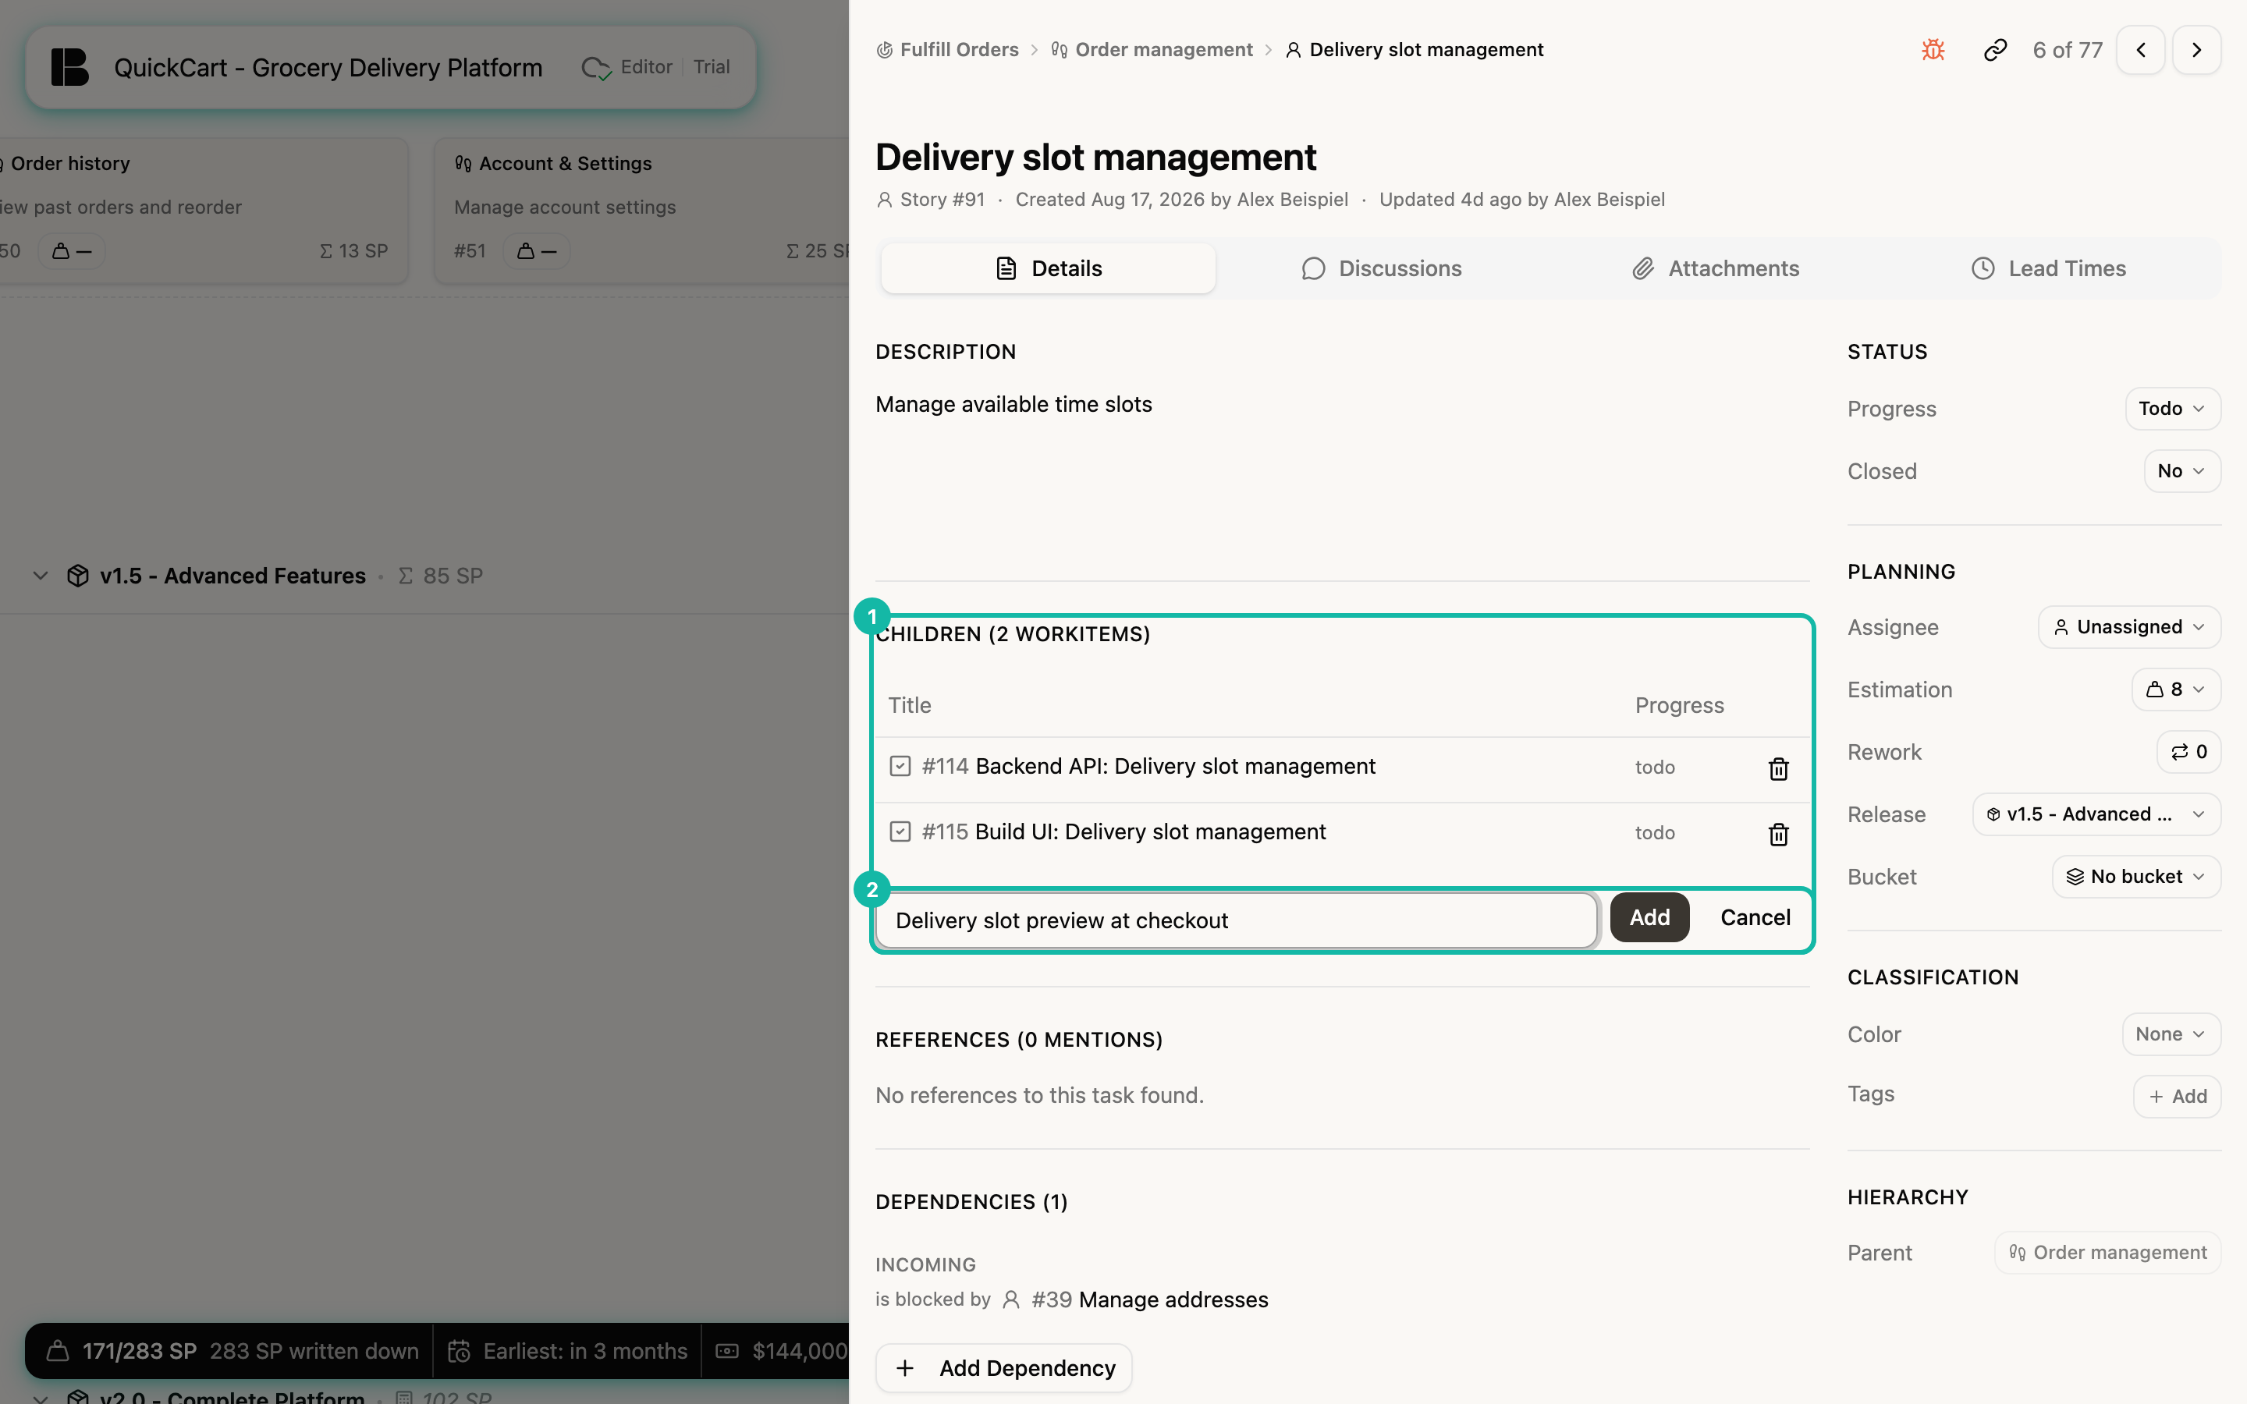Click the QuickCart app logo
Viewport: 2247px width, 1404px height.
coord(69,67)
